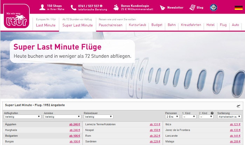Click the Jerez de la Frontera name

pyautogui.click(x=178, y=130)
